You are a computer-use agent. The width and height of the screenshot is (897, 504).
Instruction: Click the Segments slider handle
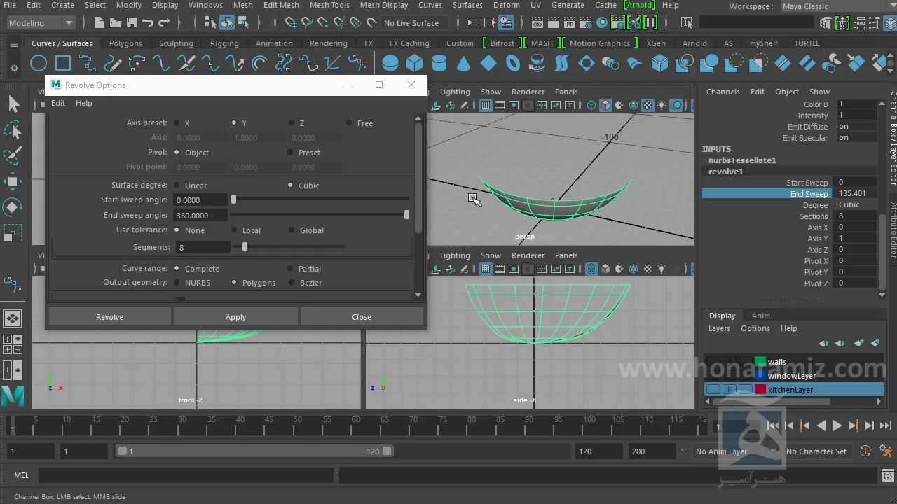pyautogui.click(x=245, y=247)
